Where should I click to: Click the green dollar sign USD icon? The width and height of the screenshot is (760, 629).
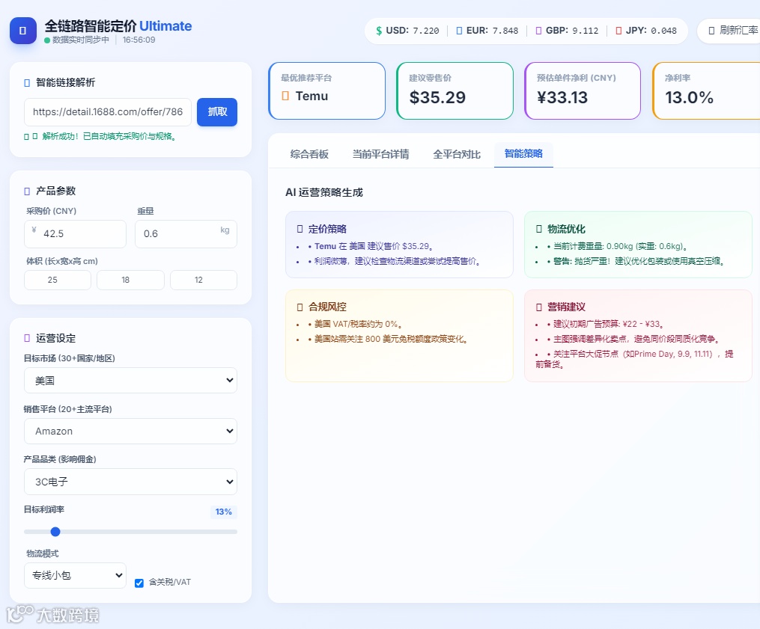tap(379, 31)
